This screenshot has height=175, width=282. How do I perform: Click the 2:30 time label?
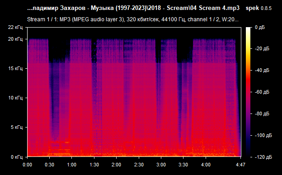point(139,165)
